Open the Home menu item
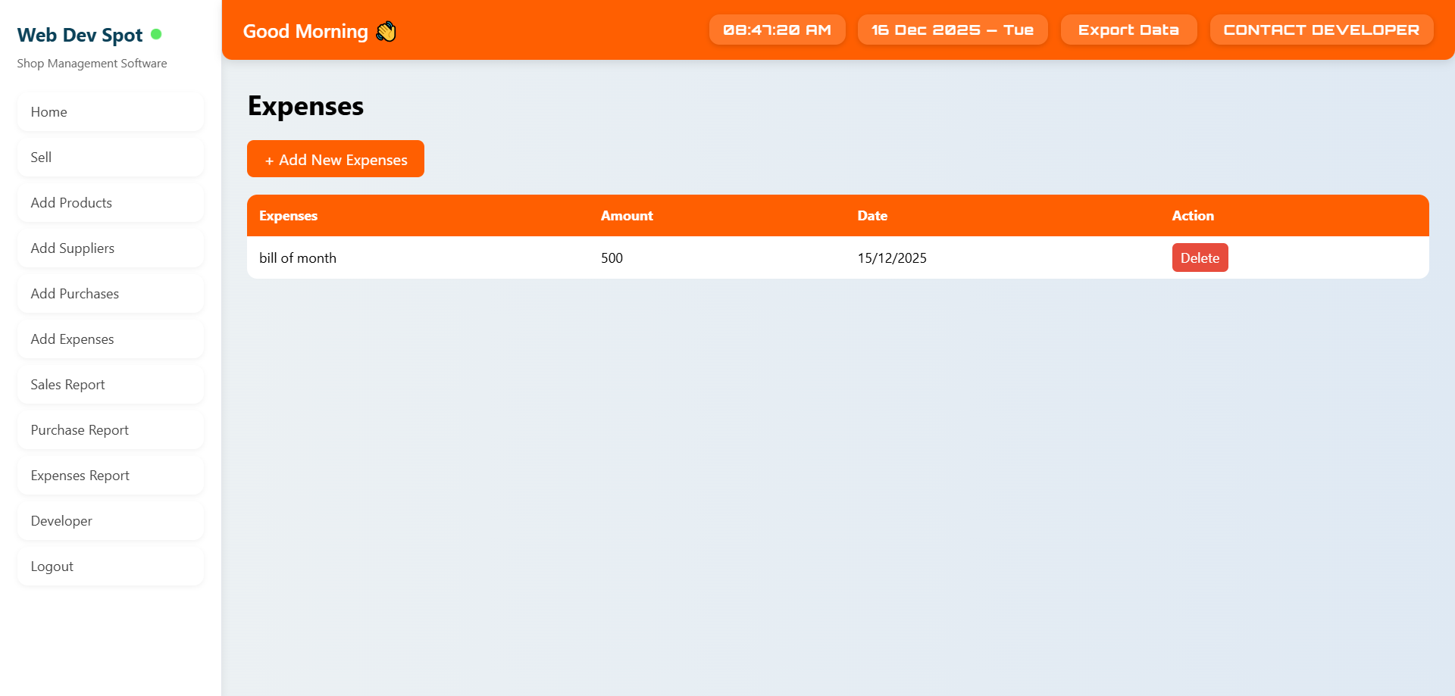1455x696 pixels. pos(111,112)
